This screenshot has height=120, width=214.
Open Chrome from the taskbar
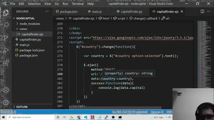click(x=79, y=117)
